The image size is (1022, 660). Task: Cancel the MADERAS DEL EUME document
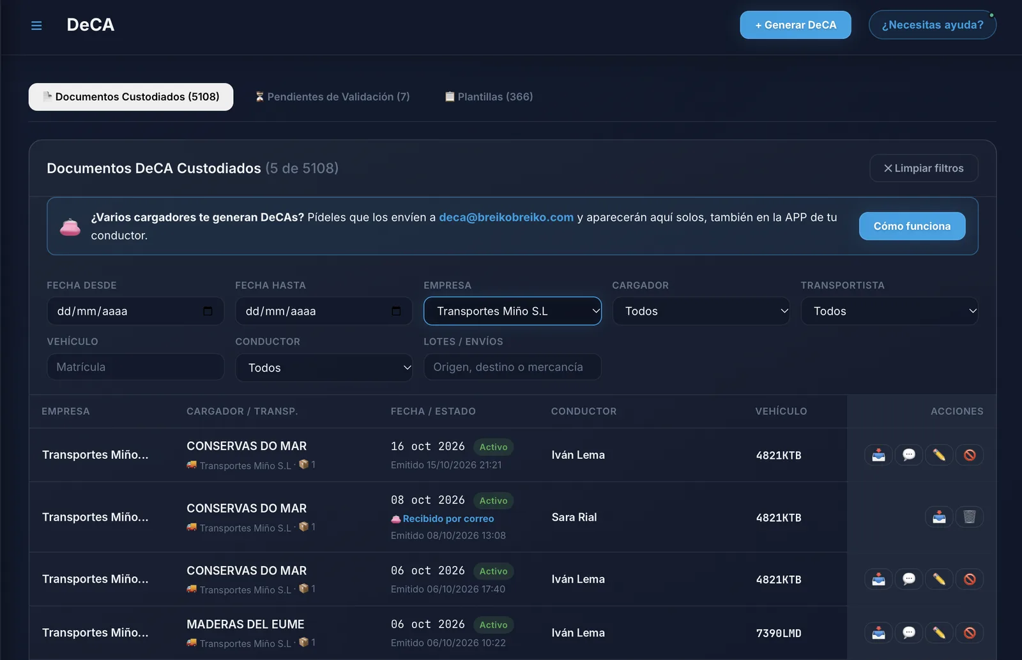click(970, 633)
